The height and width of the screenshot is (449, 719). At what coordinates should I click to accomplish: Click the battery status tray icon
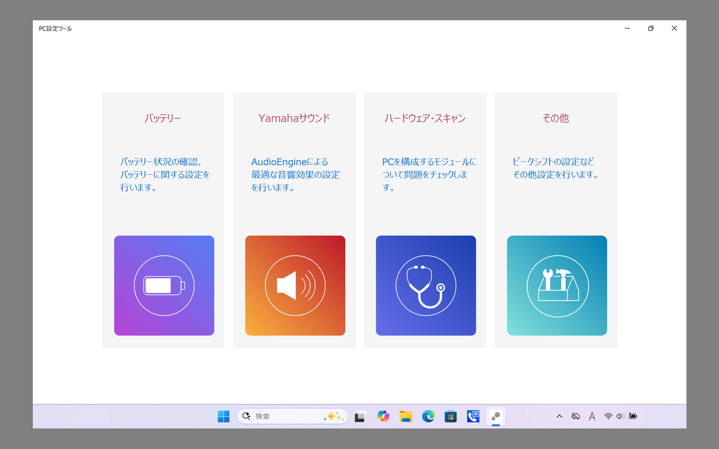[633, 416]
